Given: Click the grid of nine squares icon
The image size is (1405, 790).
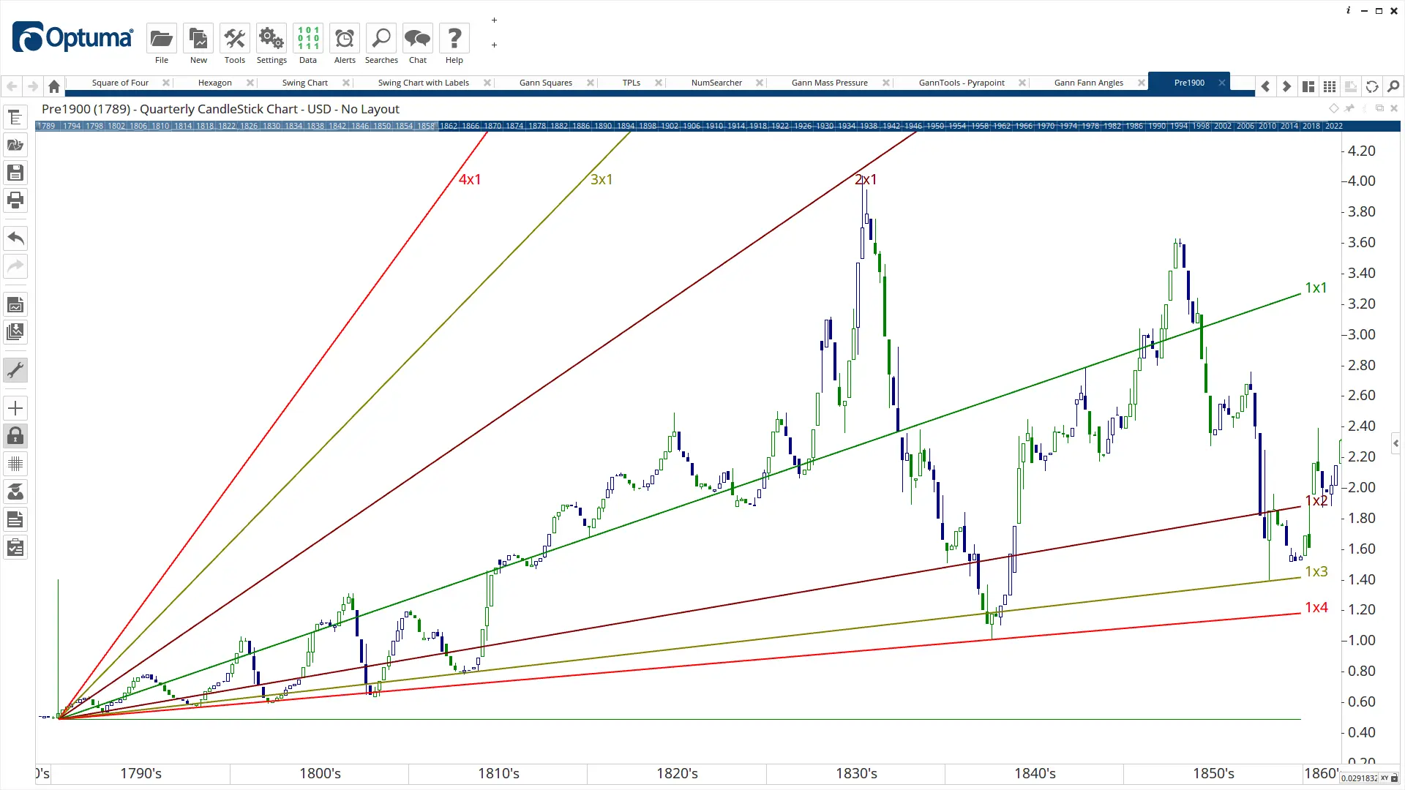Looking at the screenshot, I should (1330, 86).
